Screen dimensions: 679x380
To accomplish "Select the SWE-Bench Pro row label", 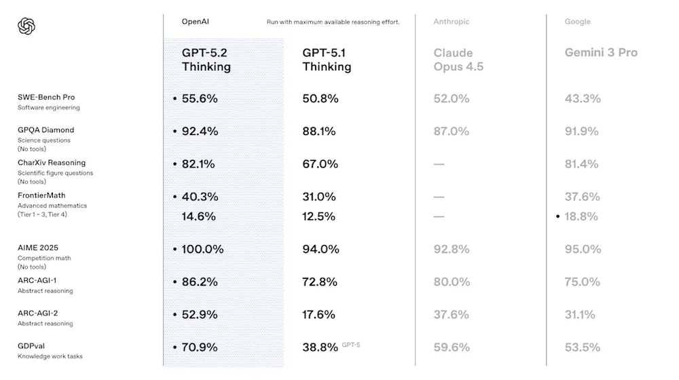I will tap(46, 98).
